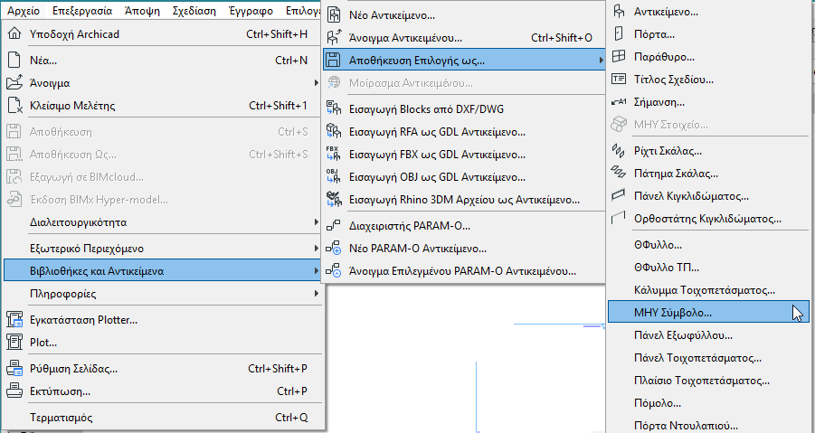This screenshot has height=433, width=815.
Task: Expand the Διαλειτουργικότητα submenu
Action: 316,222
